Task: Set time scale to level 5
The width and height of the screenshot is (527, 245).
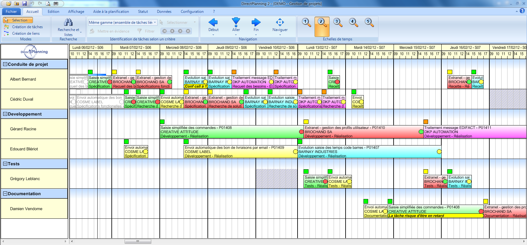Action: [x=369, y=23]
